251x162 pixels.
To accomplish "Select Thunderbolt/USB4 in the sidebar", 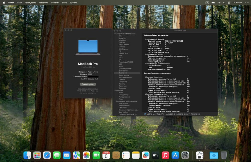I will tap(126, 62).
